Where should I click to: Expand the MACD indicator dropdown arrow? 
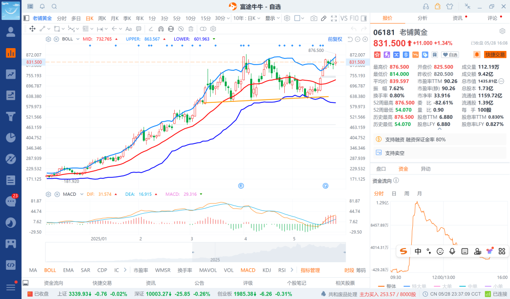tap(82, 194)
